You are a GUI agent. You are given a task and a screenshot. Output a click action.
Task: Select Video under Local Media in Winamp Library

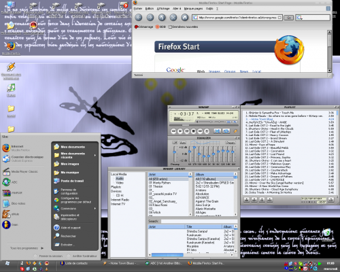click(x=120, y=183)
